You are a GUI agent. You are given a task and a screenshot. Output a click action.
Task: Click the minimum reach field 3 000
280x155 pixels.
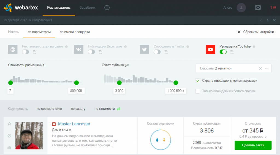tap(119, 91)
